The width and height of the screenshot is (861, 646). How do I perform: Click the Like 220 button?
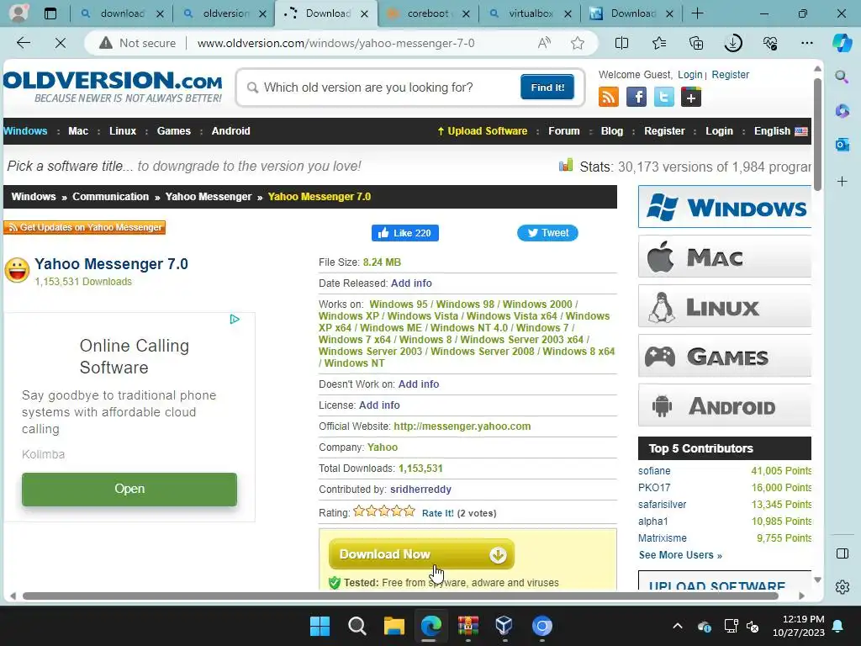(404, 233)
